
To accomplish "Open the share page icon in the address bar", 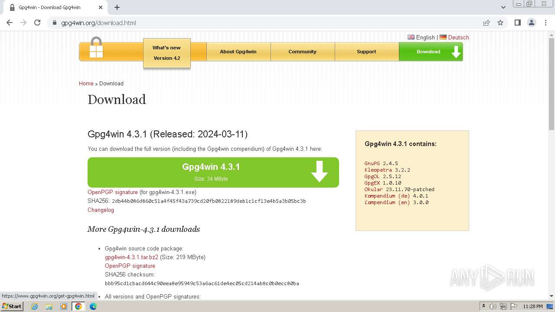I will coord(486,23).
